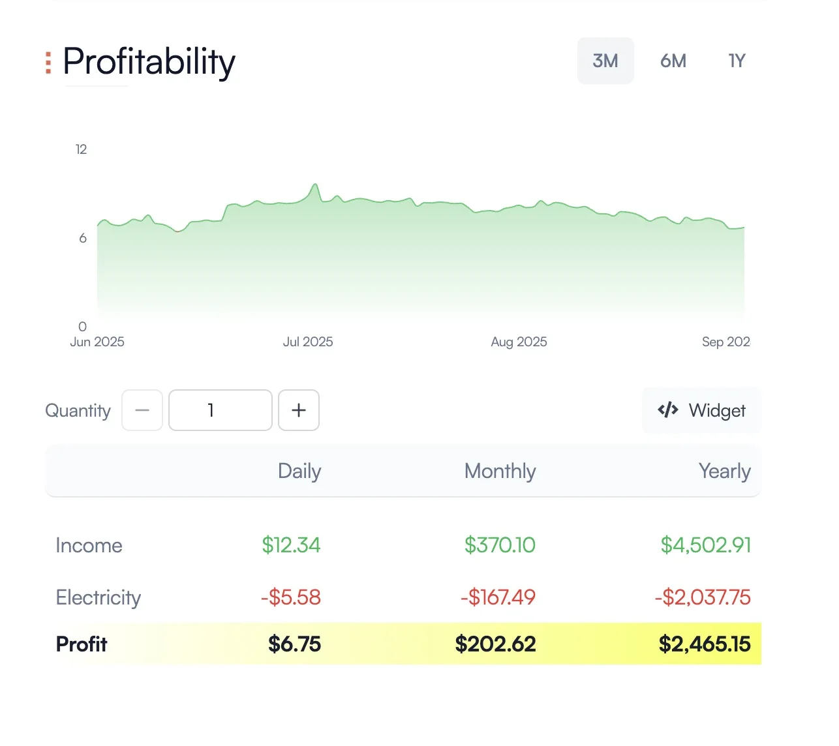Click the code brackets icon on Widget
The image size is (839, 746).
pyautogui.click(x=667, y=410)
